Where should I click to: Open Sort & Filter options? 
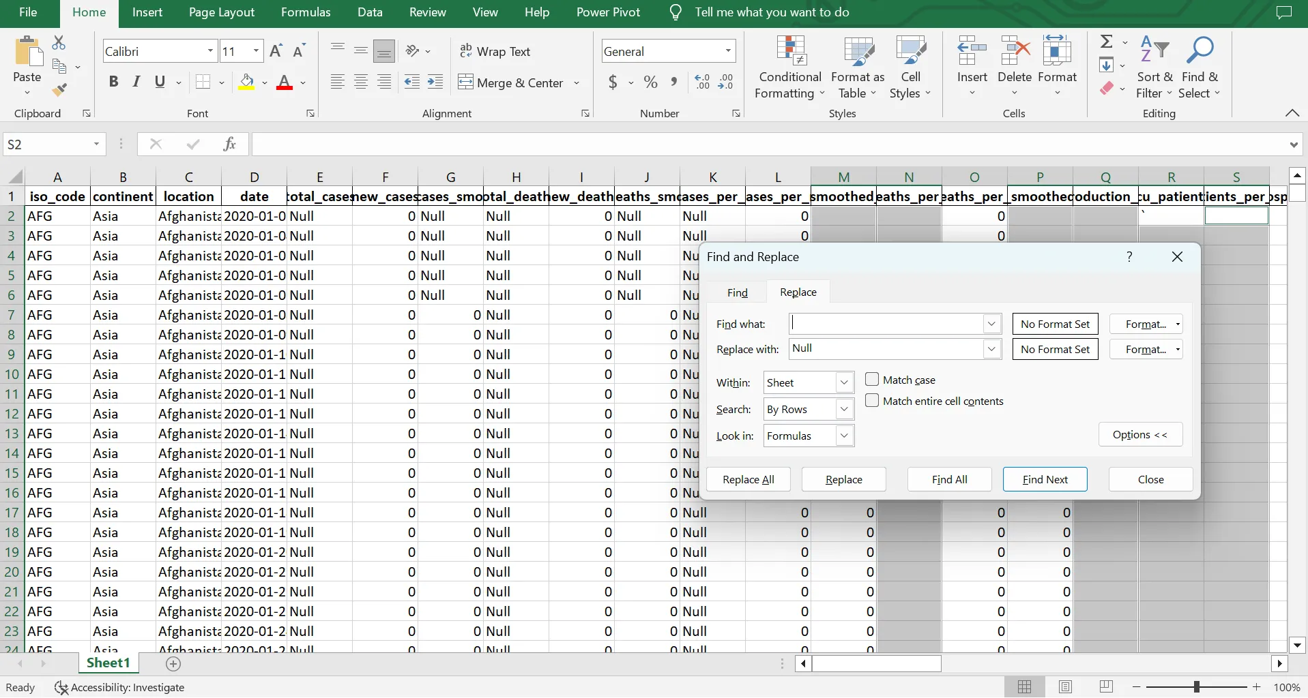pos(1154,67)
